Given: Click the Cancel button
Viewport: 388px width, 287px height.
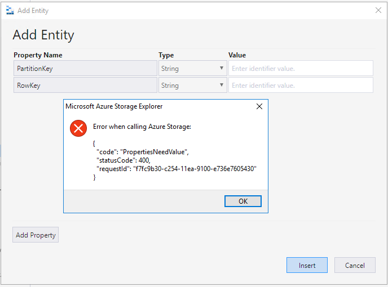Looking at the screenshot, I should (x=355, y=265).
